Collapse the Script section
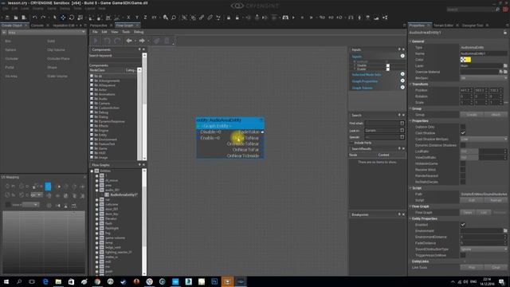 pos(410,188)
